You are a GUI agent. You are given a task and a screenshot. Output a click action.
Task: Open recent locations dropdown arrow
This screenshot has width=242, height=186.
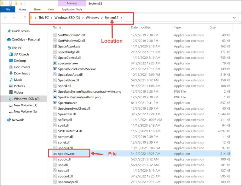(20, 18)
